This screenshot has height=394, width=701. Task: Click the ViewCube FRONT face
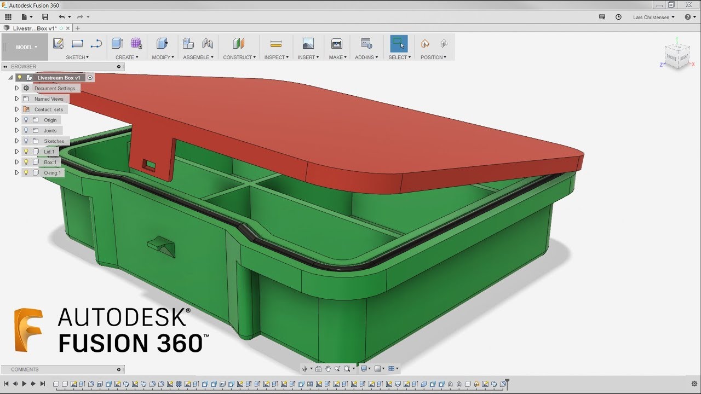672,57
